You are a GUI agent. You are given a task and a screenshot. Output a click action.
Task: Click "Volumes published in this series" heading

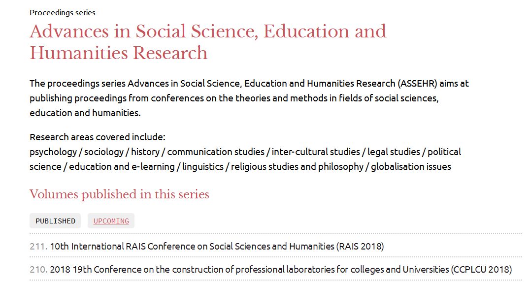coord(119,194)
